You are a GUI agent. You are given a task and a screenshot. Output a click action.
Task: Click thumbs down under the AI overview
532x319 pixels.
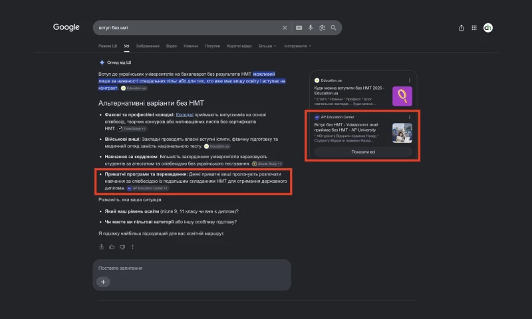click(x=122, y=247)
